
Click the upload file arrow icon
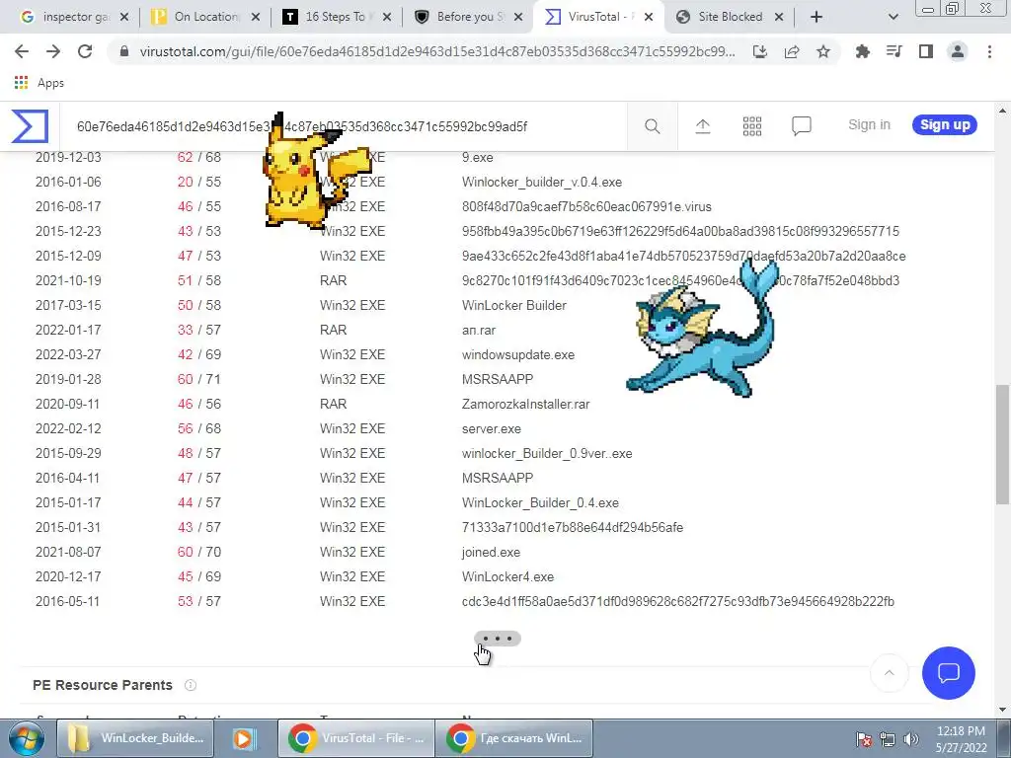(702, 126)
